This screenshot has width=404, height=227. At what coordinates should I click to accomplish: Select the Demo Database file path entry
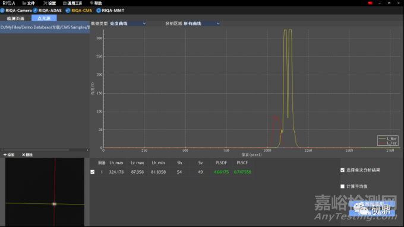click(45, 27)
